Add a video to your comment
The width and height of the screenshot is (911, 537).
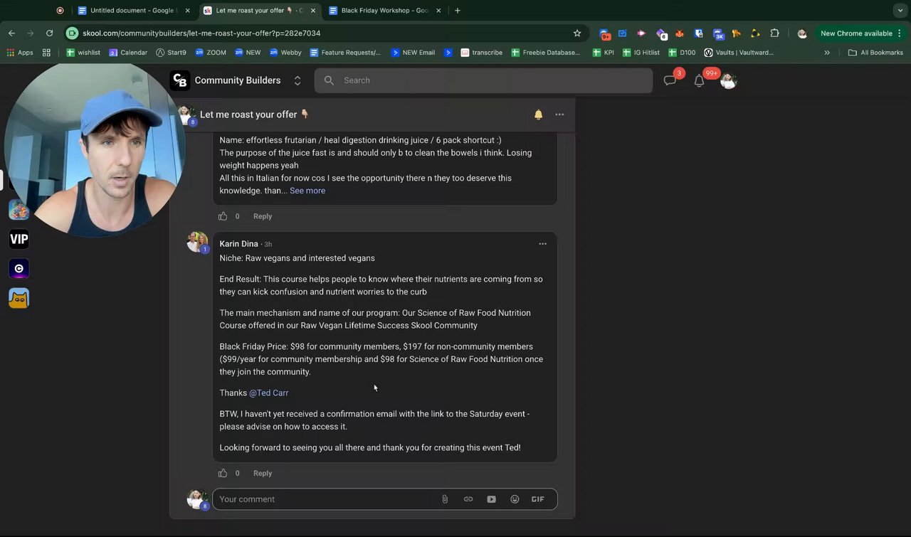point(491,499)
